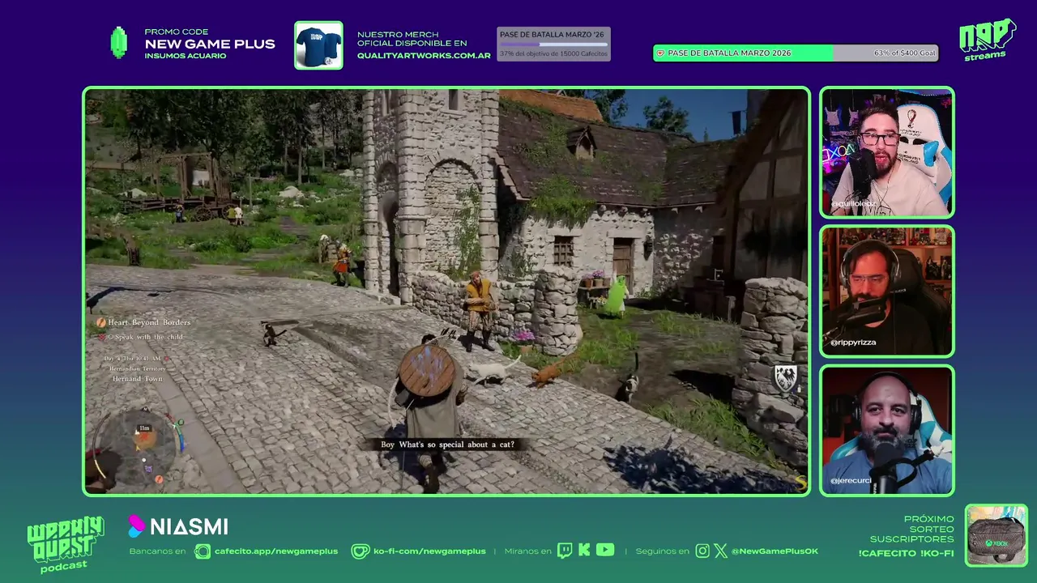Click the Heart Beyond Borders quest icon
1037x583 pixels.
point(101,322)
